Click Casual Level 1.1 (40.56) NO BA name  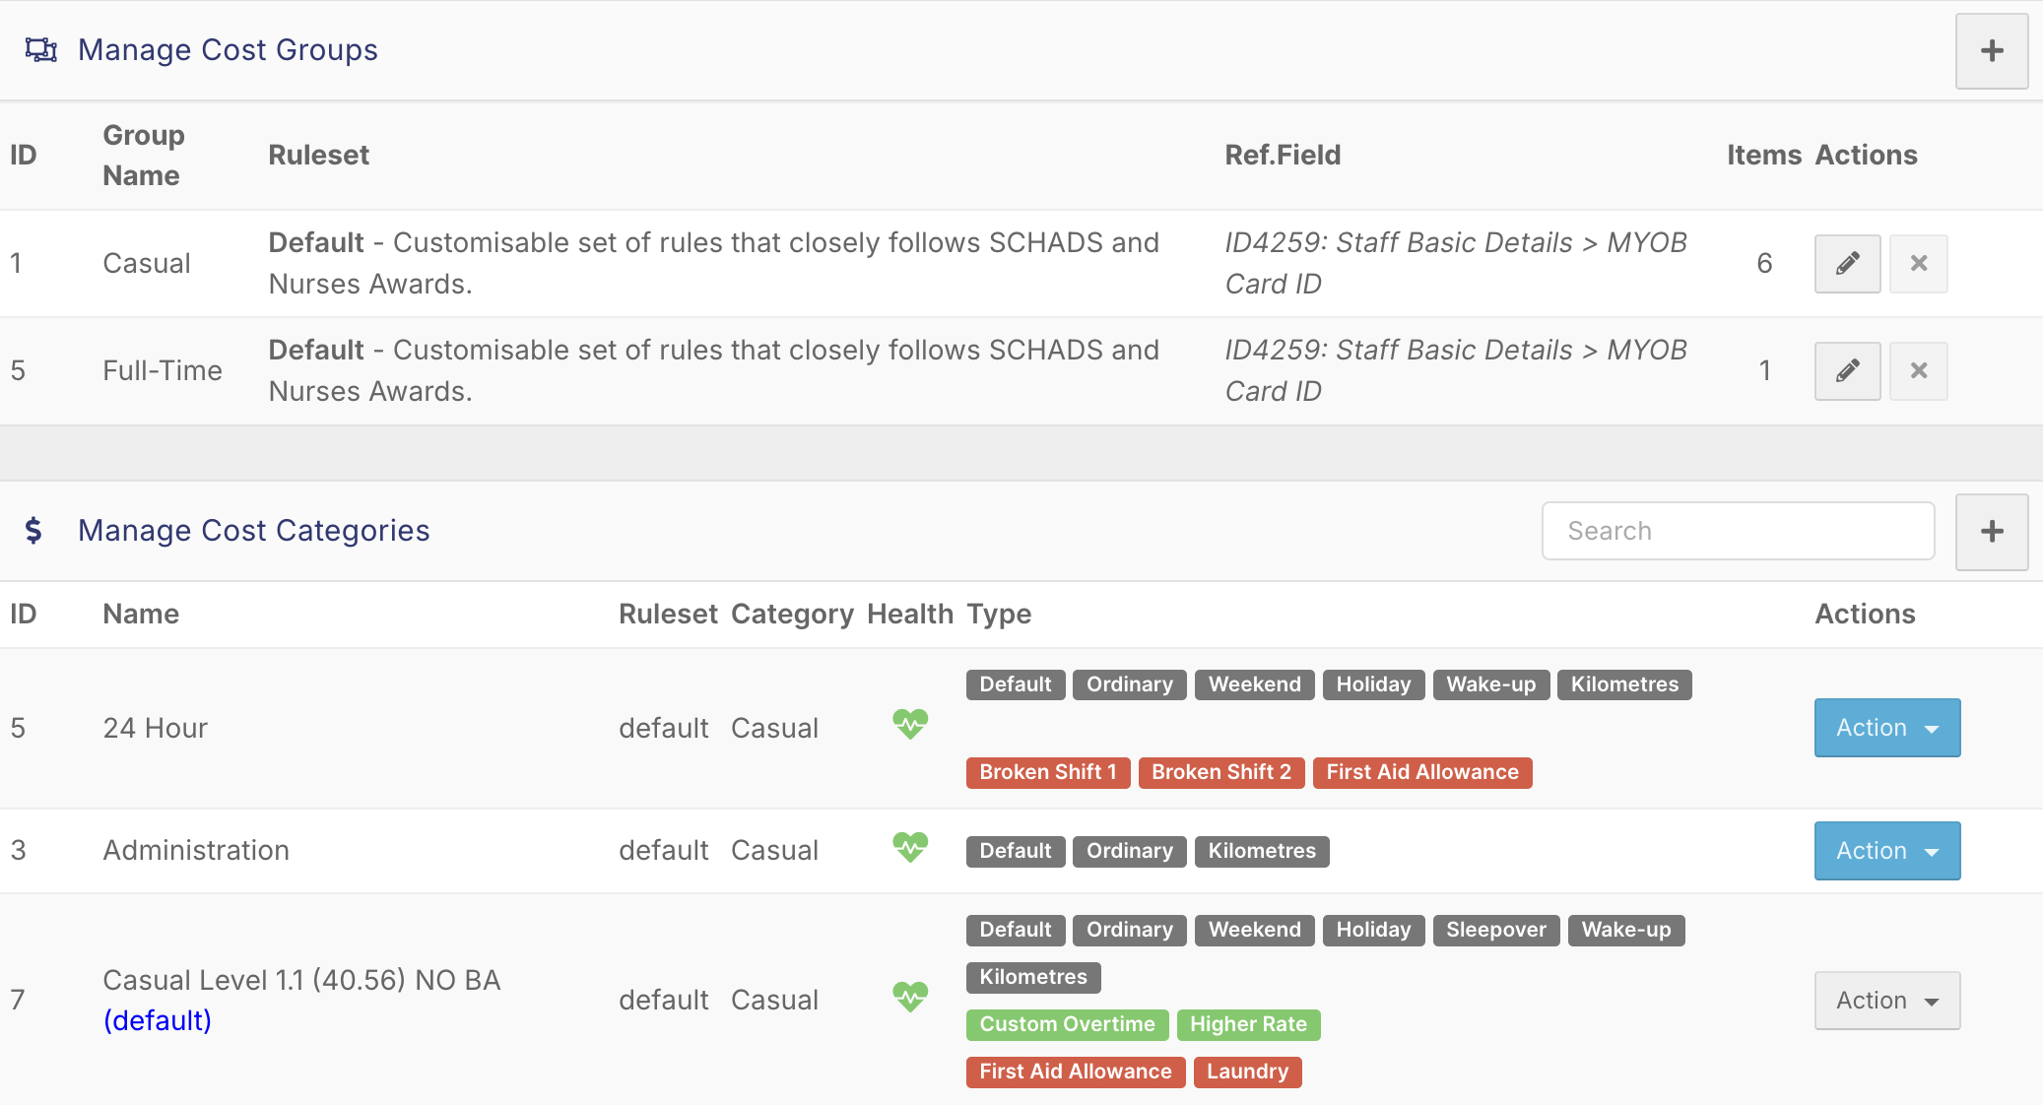pyautogui.click(x=301, y=980)
